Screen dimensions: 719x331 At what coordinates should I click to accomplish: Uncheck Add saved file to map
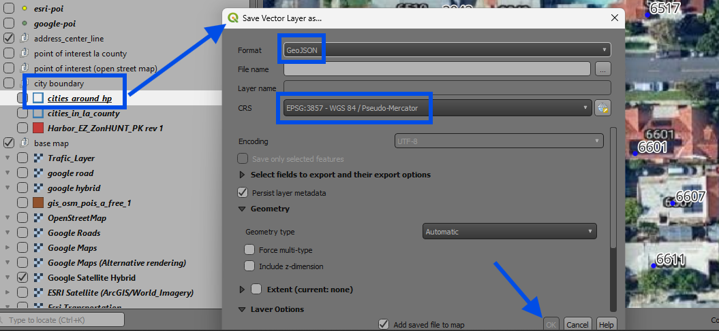click(384, 324)
